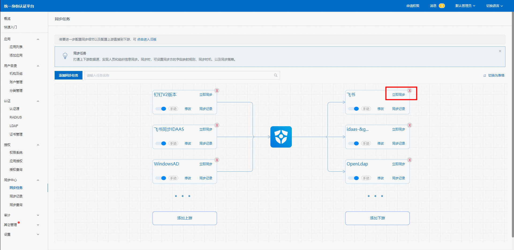Toggle the OpenLdap sync switch
Image resolution: width=514 pixels, height=250 pixels.
coord(354,178)
